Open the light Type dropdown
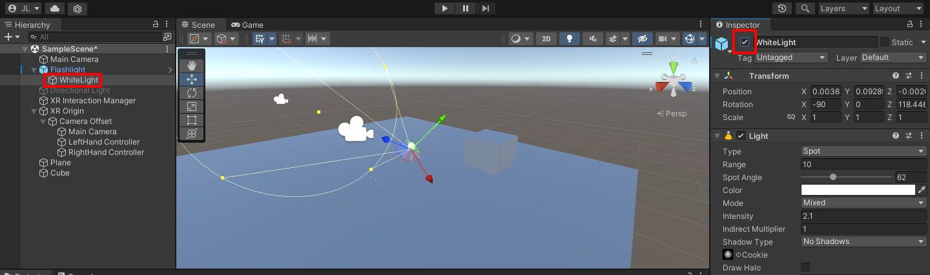 (x=863, y=151)
